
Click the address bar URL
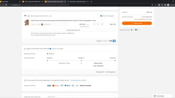pos(40,5)
